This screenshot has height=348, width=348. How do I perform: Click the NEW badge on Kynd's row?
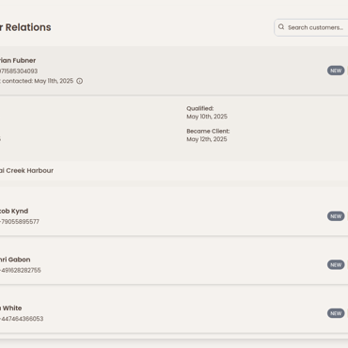[336, 216]
